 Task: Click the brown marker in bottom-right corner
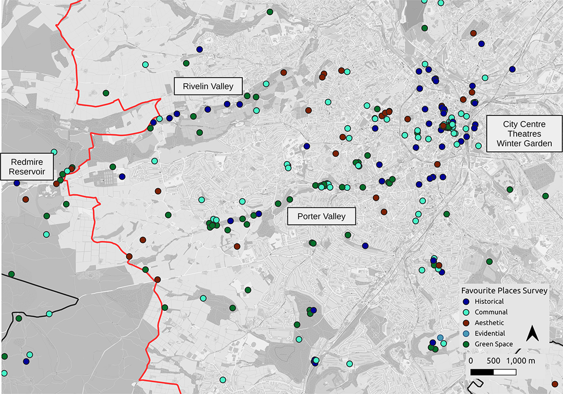click(555, 384)
